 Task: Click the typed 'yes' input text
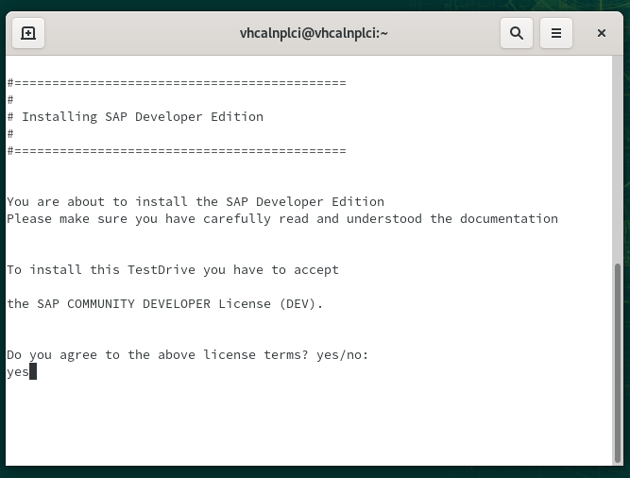point(18,372)
